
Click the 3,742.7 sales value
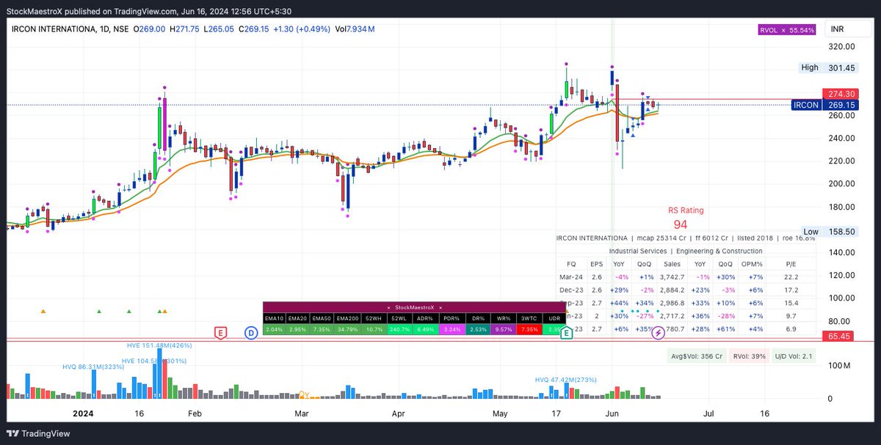pos(672,276)
